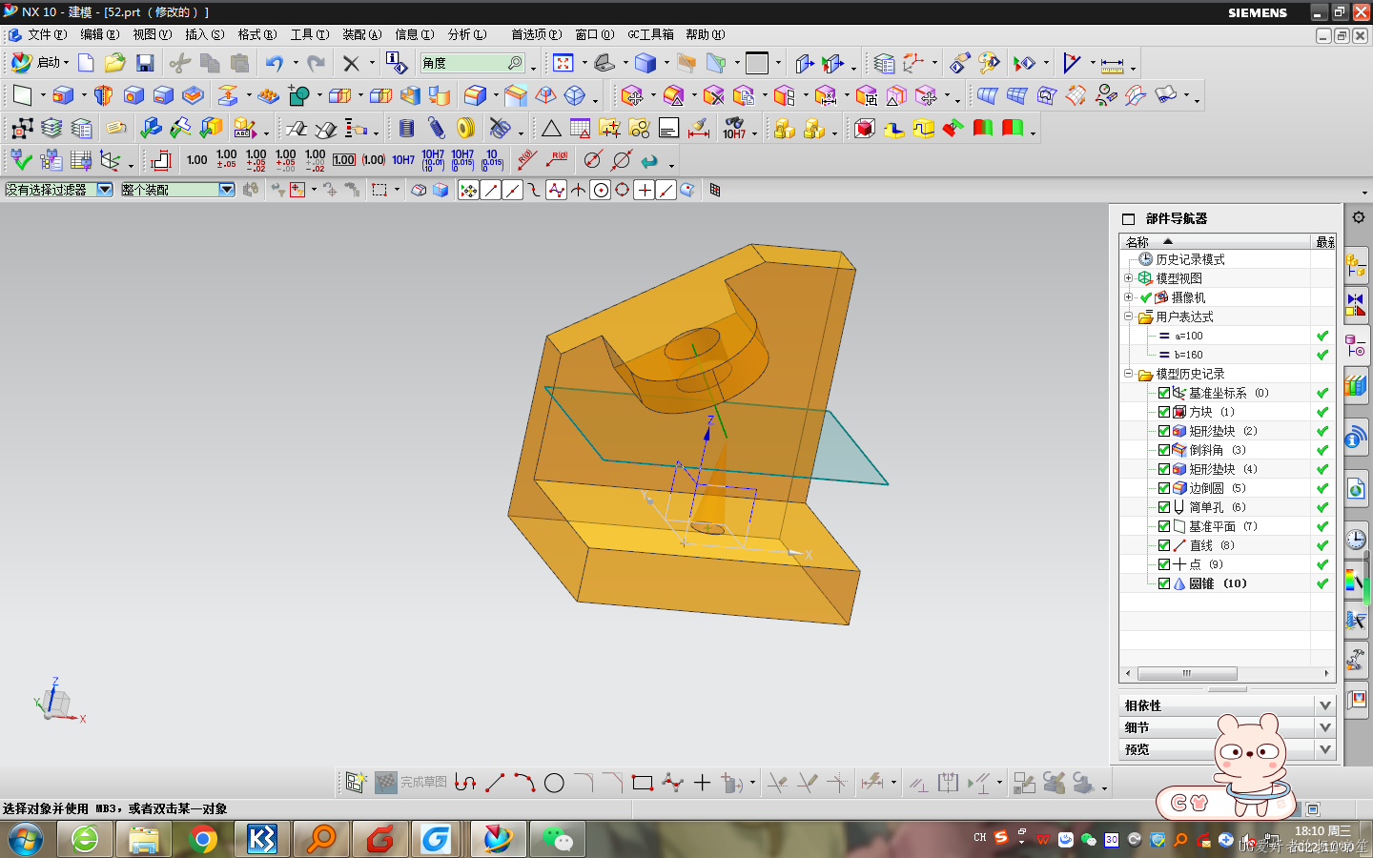Select the Move Face icon
The image size is (1373, 858).
631,95
